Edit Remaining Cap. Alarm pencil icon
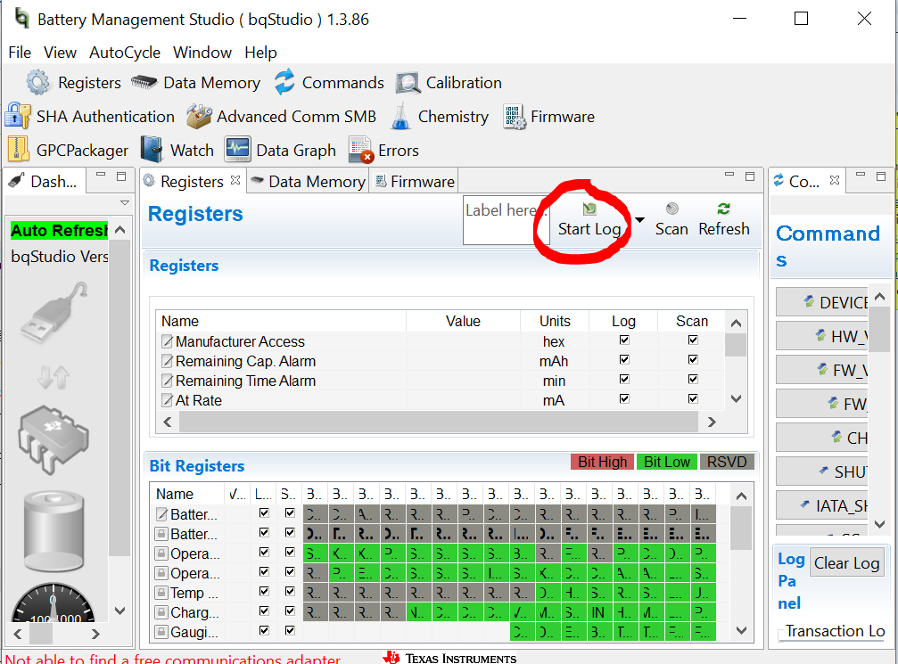 (x=167, y=361)
